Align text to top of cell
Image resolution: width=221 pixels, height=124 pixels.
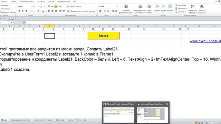pos(49,7)
